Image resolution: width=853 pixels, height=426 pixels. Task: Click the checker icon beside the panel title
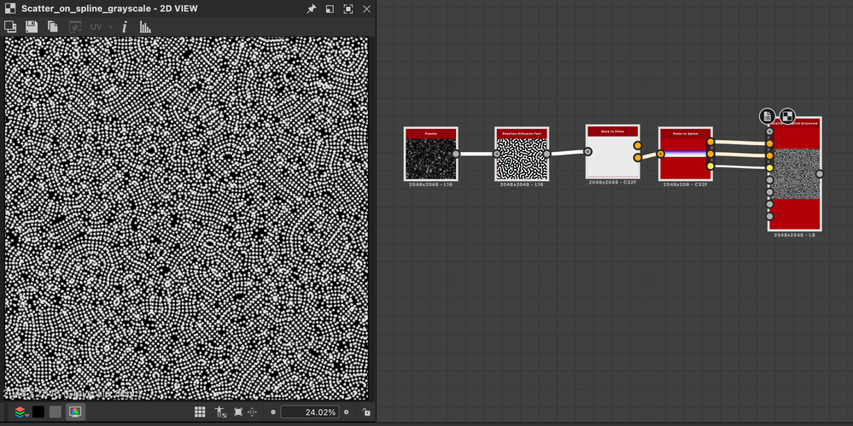9,9
